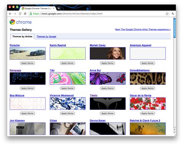Image resolution: width=183 pixels, height=146 pixels.
Task: Click the Dolce&Gabbana leopard print thumbnail
Action: (x=148, y=79)
